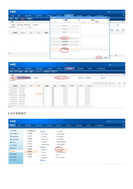Open 客户加权价格查询 link in bottom screenshot
Image resolution: width=133 pixels, height=189 pixels.
pos(60,157)
